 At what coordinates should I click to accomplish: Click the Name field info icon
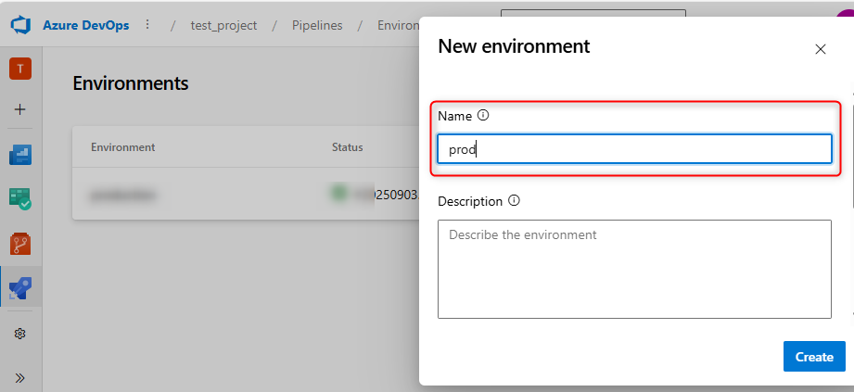click(x=483, y=116)
